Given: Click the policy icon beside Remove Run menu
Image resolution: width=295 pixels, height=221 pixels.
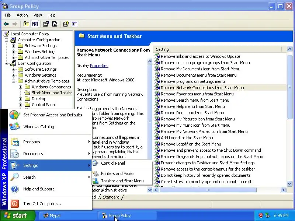Looking at the screenshot, I should click(x=157, y=113).
